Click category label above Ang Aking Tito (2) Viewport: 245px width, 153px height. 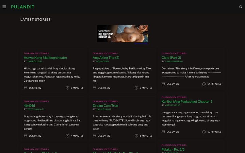coord(105,53)
